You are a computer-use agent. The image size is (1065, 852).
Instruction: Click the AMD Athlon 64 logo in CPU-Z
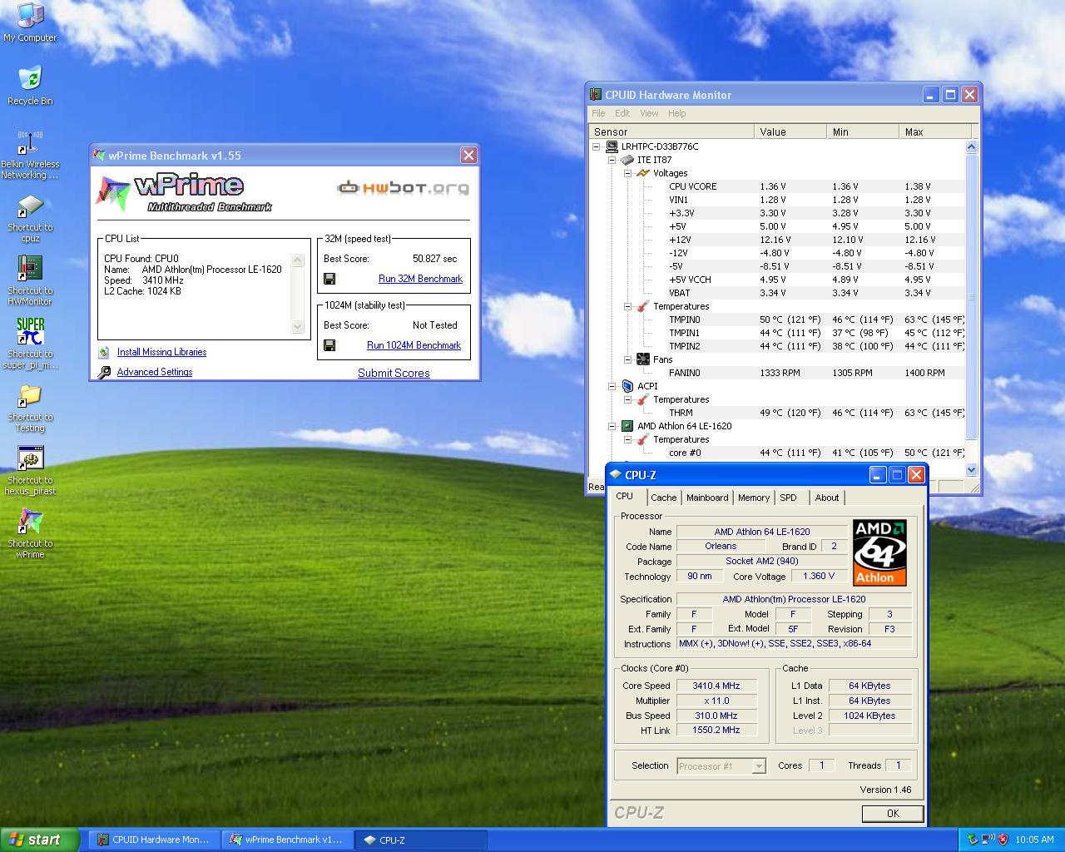point(879,552)
